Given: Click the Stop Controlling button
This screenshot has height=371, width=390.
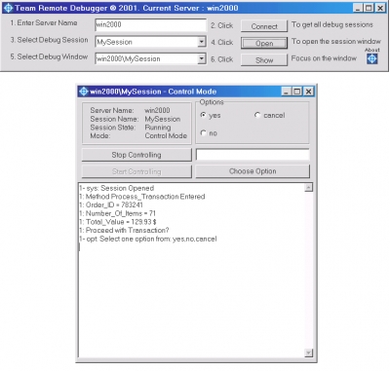Looking at the screenshot, I should coord(136,155).
